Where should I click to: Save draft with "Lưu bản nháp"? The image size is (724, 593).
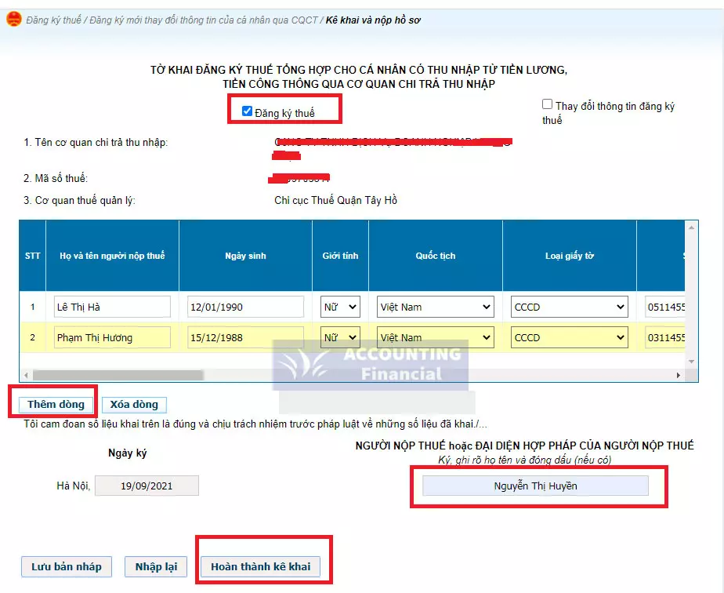[67, 566]
